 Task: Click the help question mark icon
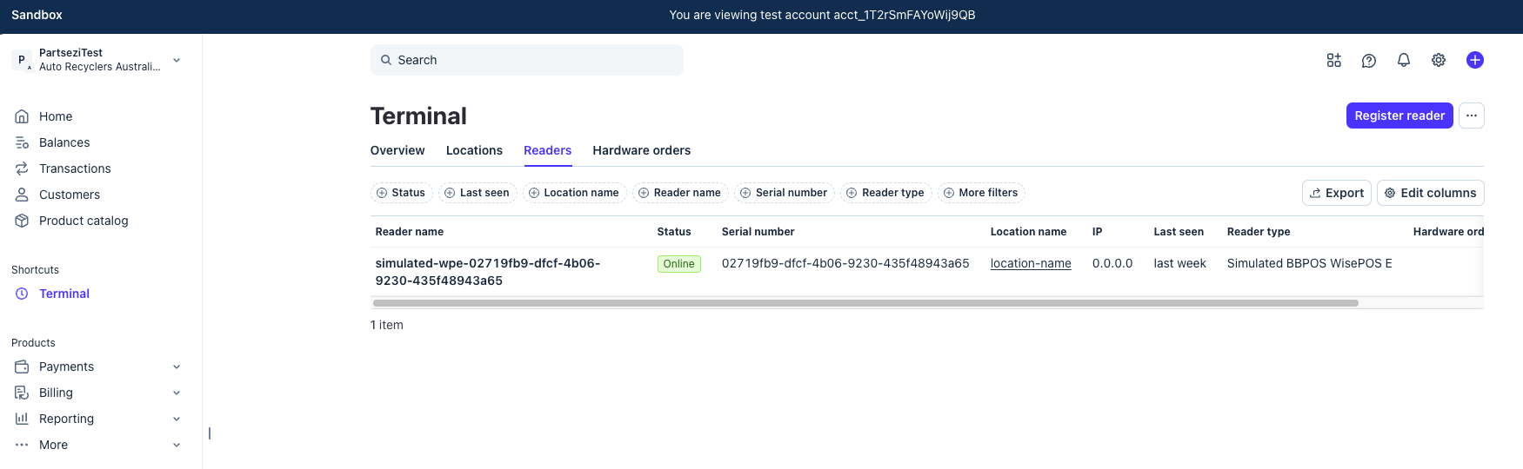pyautogui.click(x=1368, y=60)
